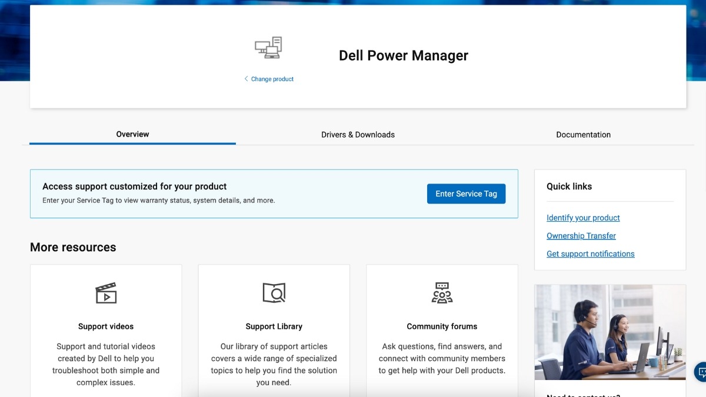706x397 pixels.
Task: Click the Community forums card title
Action: pyautogui.click(x=442, y=326)
